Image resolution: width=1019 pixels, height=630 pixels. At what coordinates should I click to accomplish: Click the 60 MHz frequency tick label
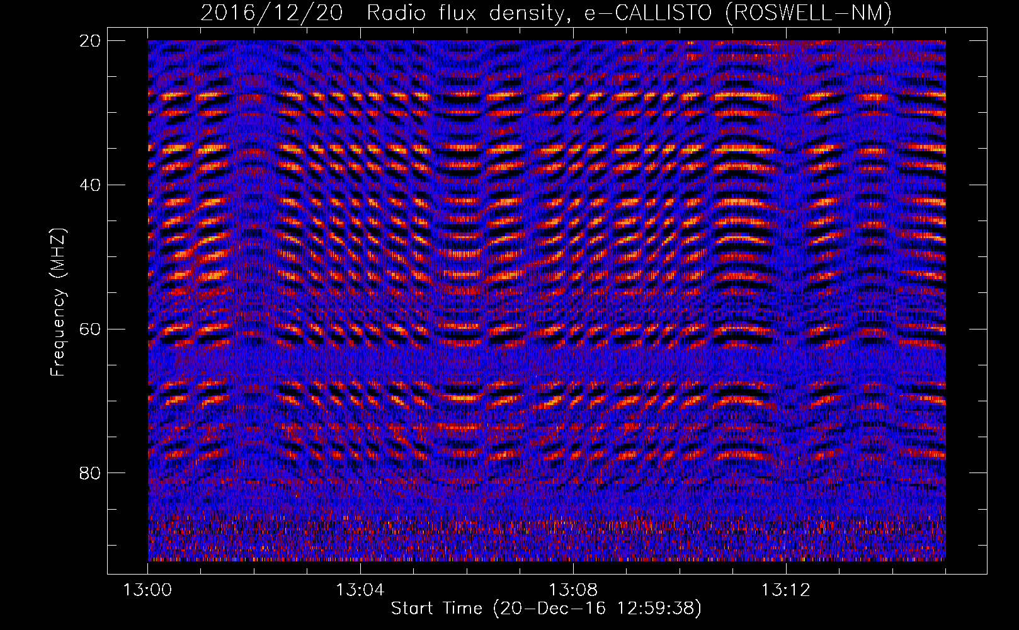(x=90, y=329)
